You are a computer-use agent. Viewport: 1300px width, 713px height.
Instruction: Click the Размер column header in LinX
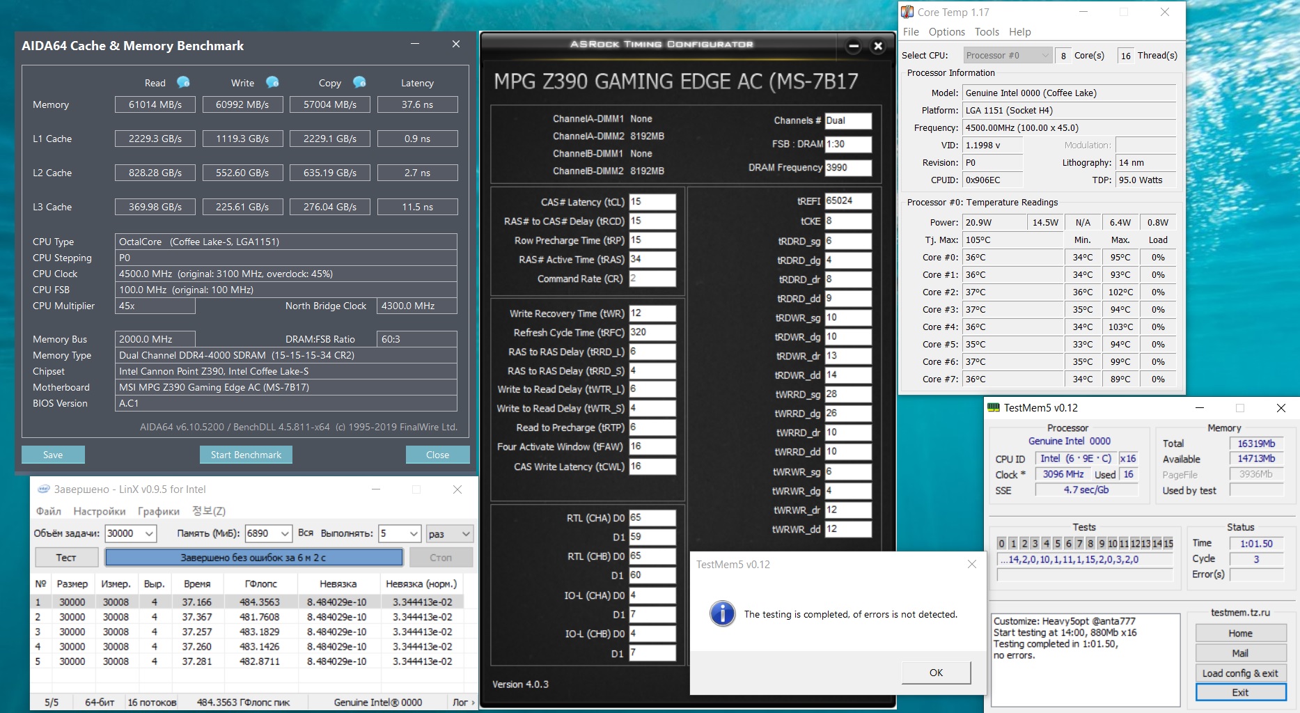72,583
